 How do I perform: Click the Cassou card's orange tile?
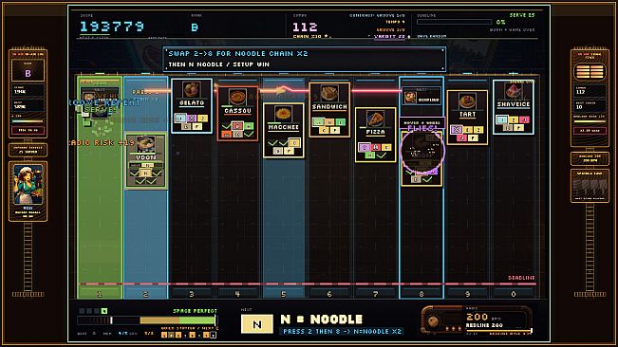[226, 135]
